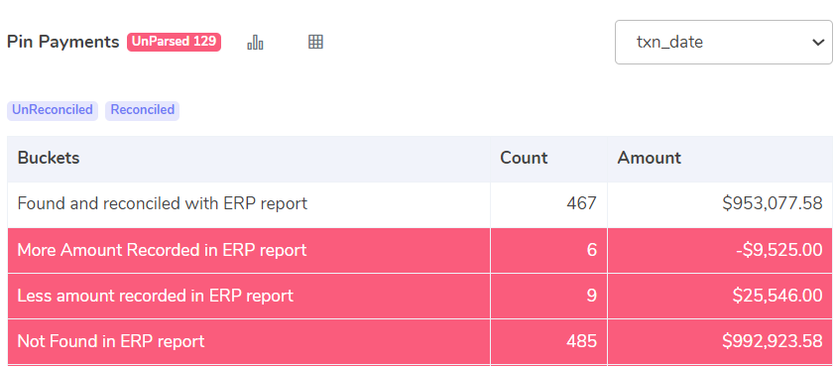
Task: Switch to table grid view
Action: (x=315, y=42)
